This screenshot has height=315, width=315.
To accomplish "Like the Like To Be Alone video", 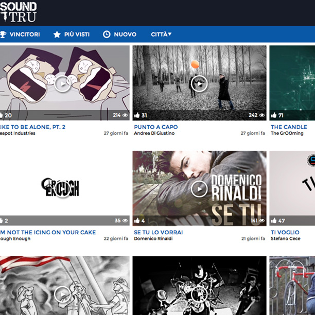I will pyautogui.click(x=1, y=115).
